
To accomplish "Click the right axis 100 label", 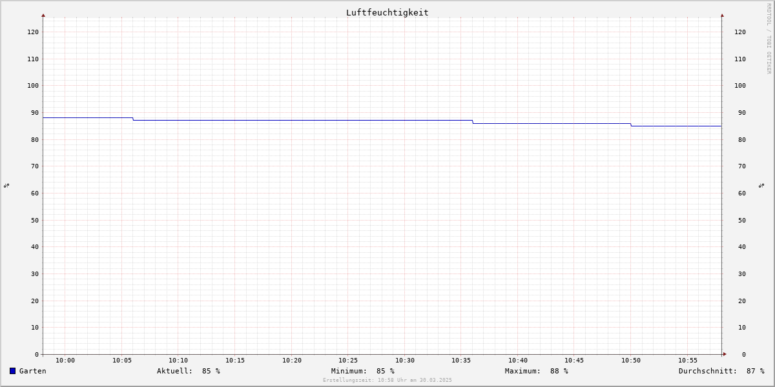I will pyautogui.click(x=740, y=85).
